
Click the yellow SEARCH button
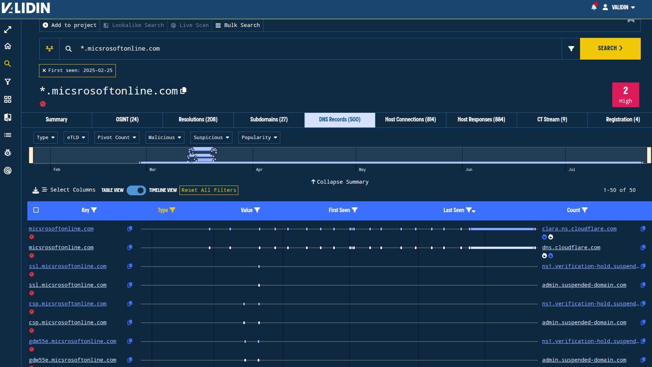point(610,49)
